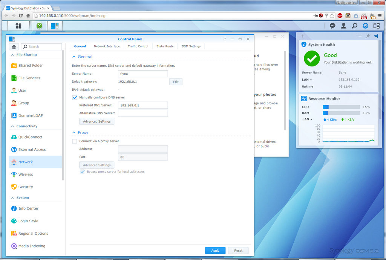Screen dimensions: 386x260
Task: Open the notifications speech bubble icon
Action: click(x=332, y=26)
